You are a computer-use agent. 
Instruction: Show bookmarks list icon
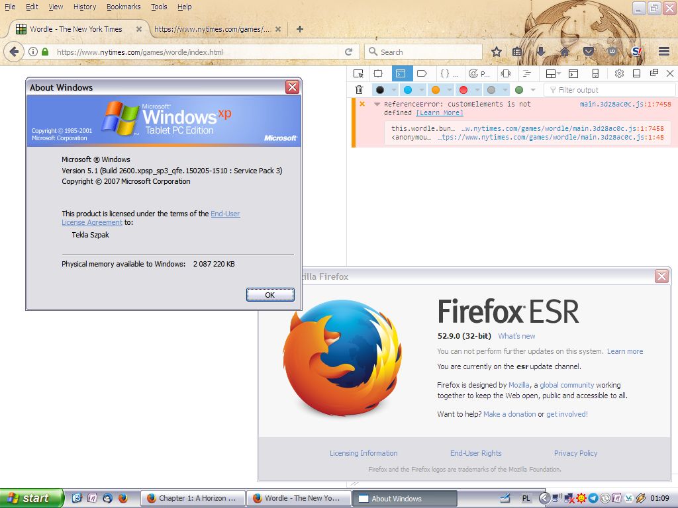516,52
